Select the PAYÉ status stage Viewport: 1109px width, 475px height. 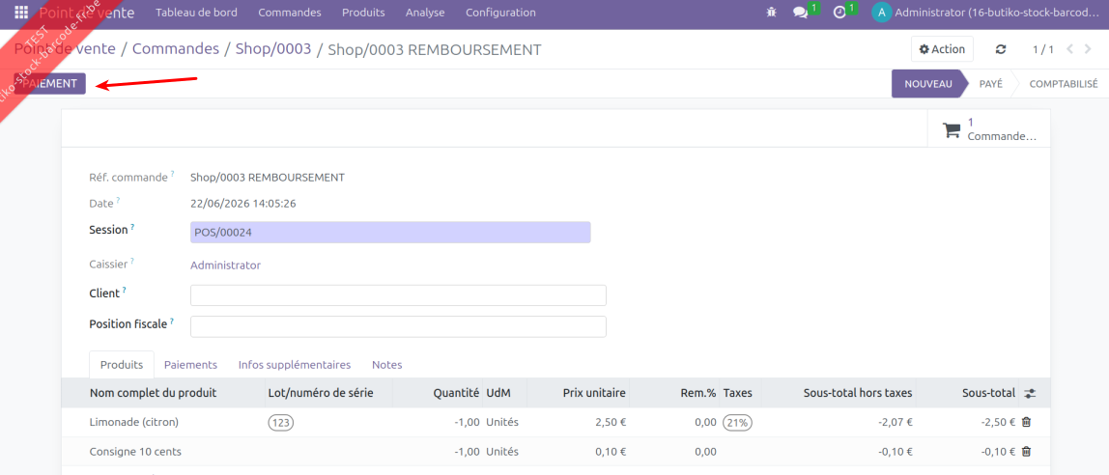pos(990,83)
